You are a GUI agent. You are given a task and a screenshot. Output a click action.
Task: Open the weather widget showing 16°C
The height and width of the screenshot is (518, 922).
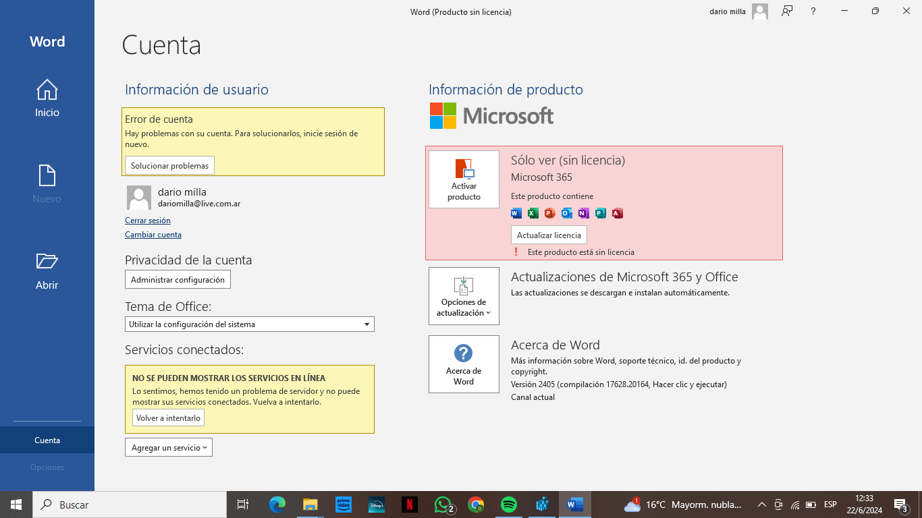point(683,505)
